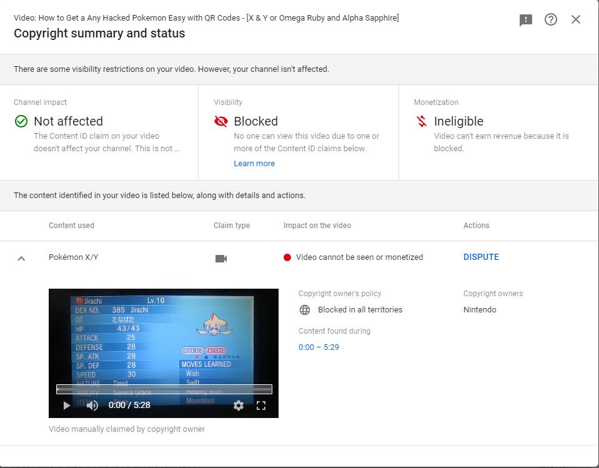The width and height of the screenshot is (599, 468).
Task: Click the green Not affected checkmark icon
Action: (21, 121)
